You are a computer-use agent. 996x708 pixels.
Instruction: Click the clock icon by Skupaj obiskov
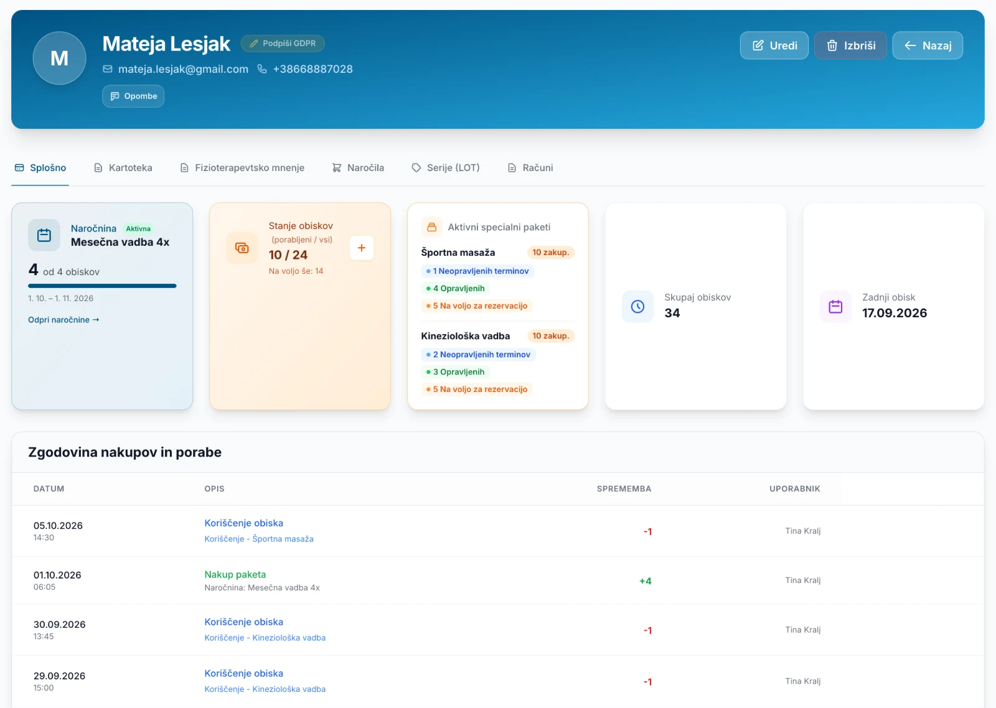637,306
